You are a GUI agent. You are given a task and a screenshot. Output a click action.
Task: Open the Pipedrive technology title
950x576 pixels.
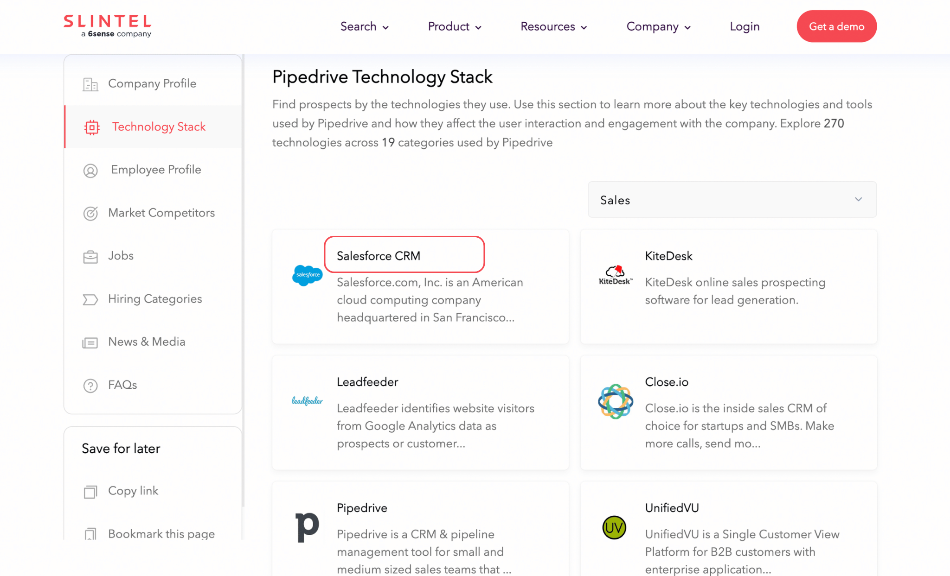[x=362, y=508]
